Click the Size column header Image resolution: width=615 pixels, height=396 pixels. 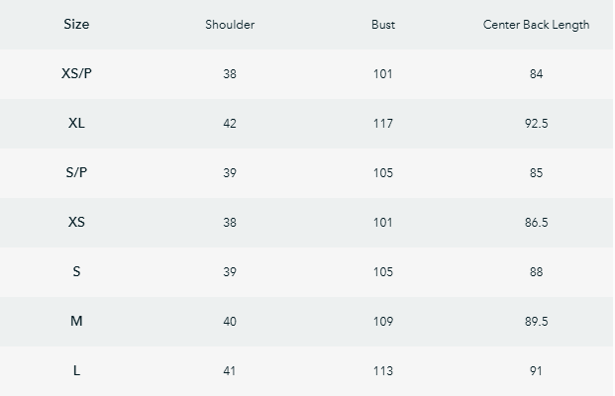[76, 24]
